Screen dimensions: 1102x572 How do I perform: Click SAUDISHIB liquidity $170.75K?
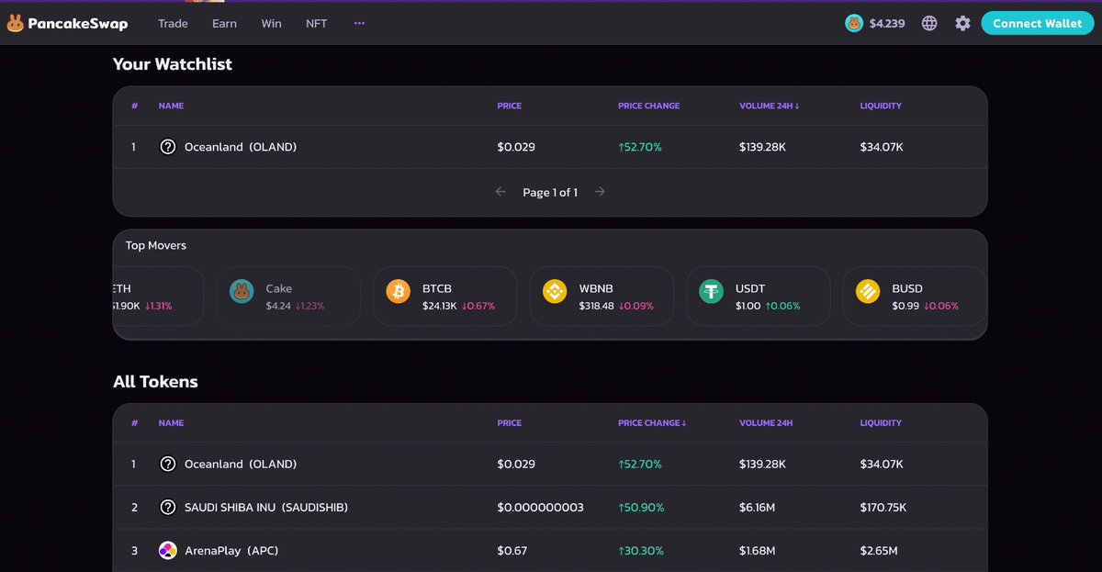click(x=883, y=508)
